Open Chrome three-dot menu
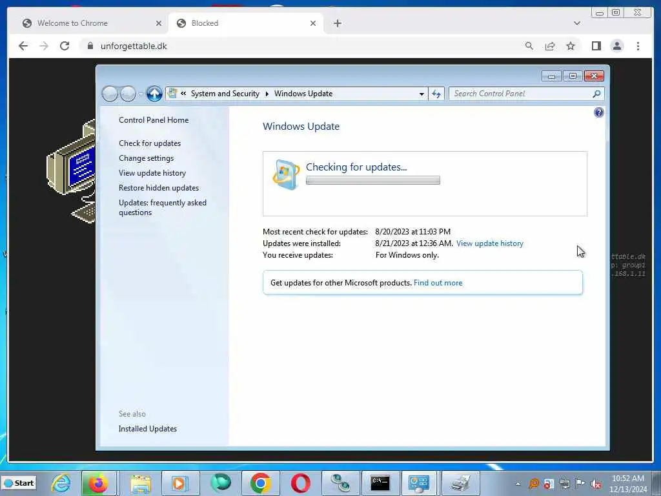 (638, 46)
